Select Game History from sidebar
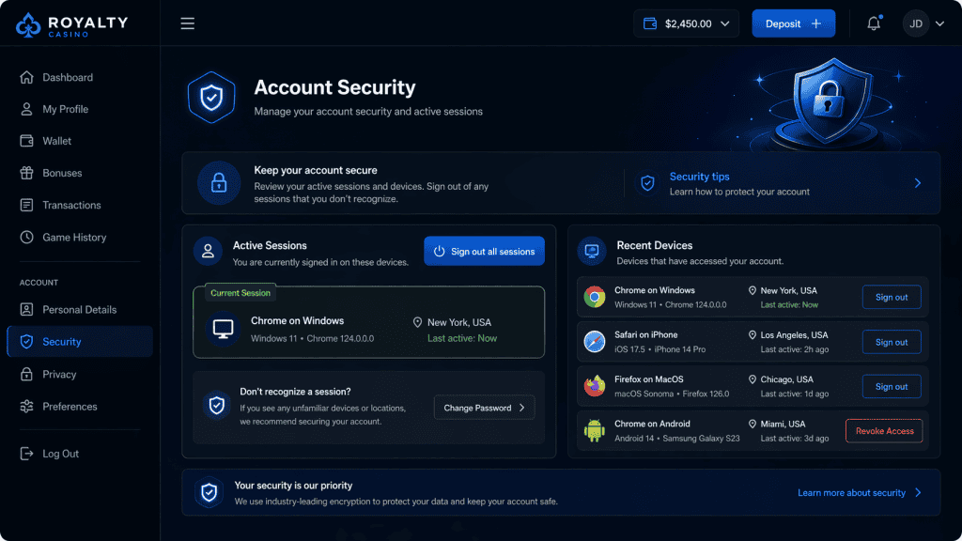Image resolution: width=962 pixels, height=541 pixels. coord(74,238)
